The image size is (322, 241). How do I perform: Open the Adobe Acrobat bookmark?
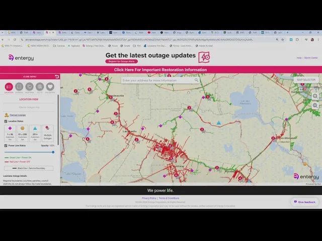(x=204, y=46)
